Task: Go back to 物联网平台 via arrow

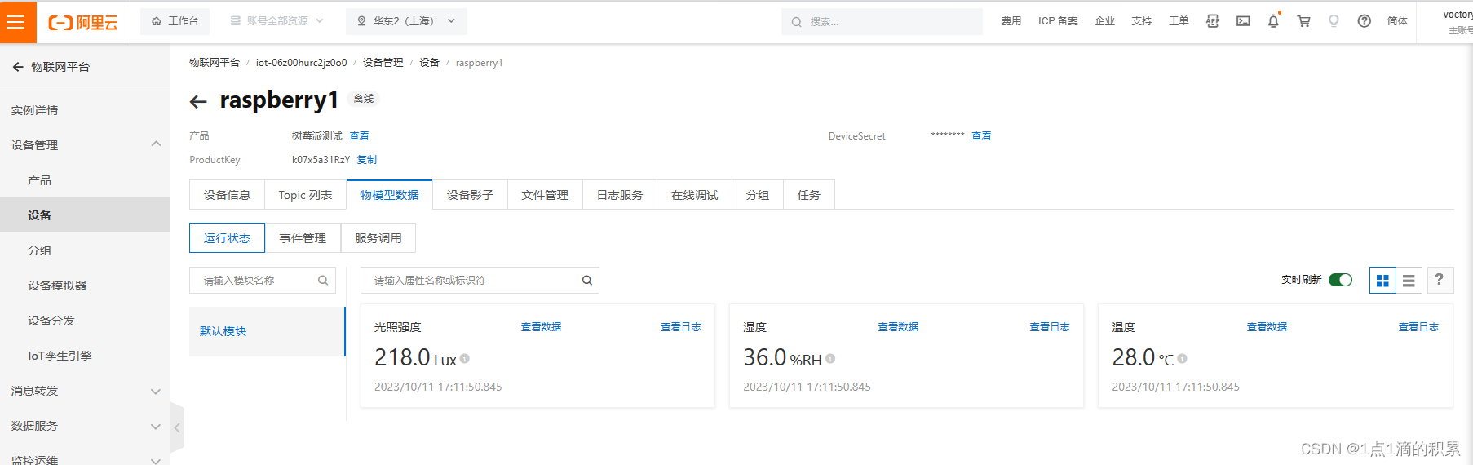Action: point(18,67)
